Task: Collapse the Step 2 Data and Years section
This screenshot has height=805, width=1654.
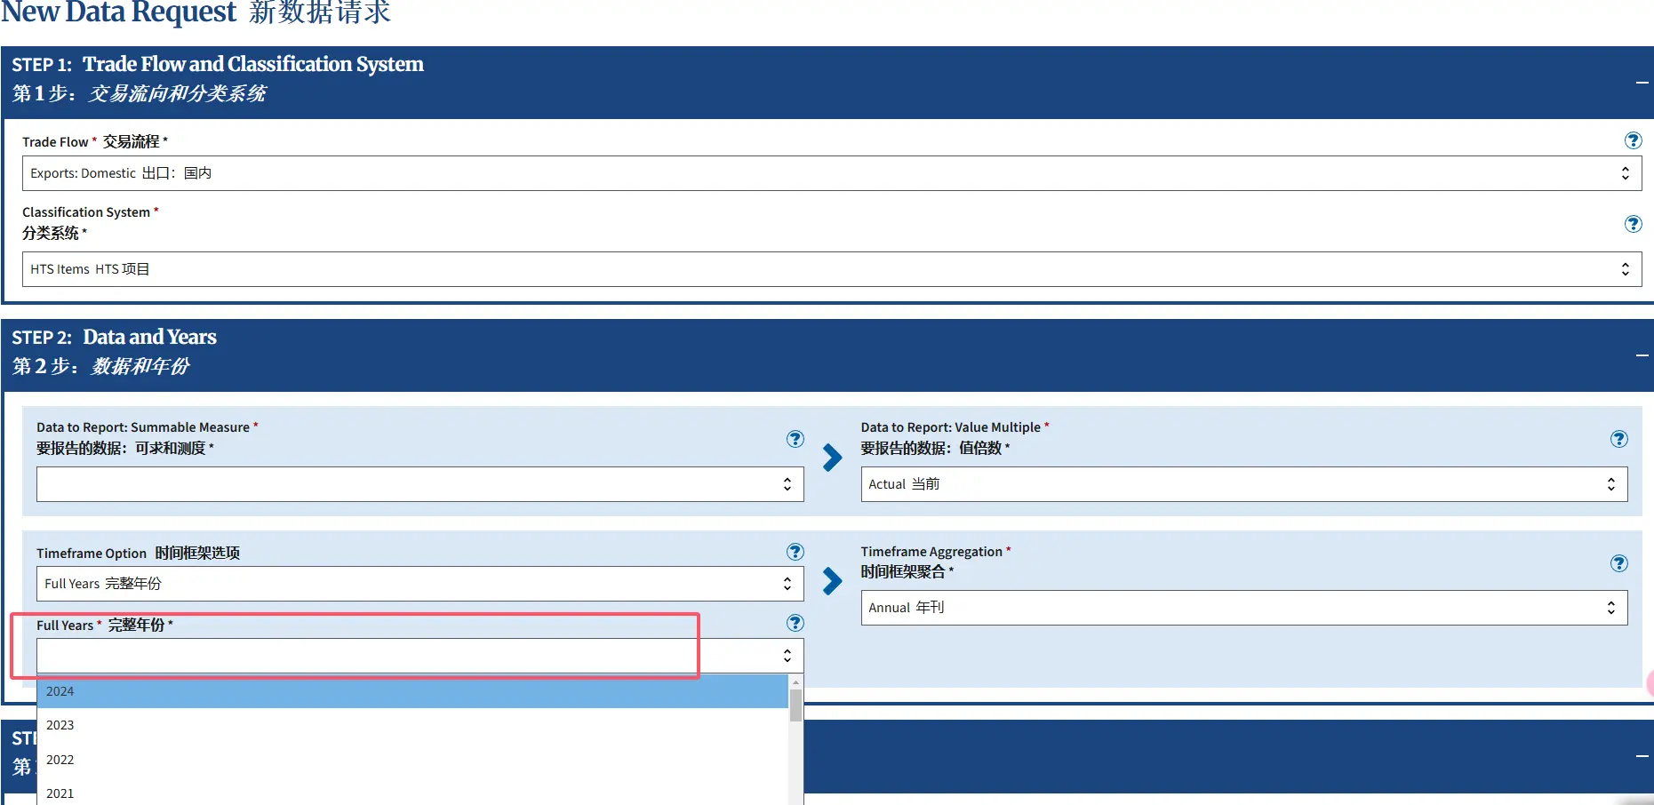Action: [1642, 355]
